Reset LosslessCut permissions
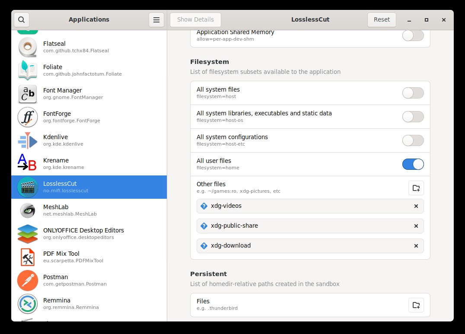Image resolution: width=465 pixels, height=334 pixels. 382,19
